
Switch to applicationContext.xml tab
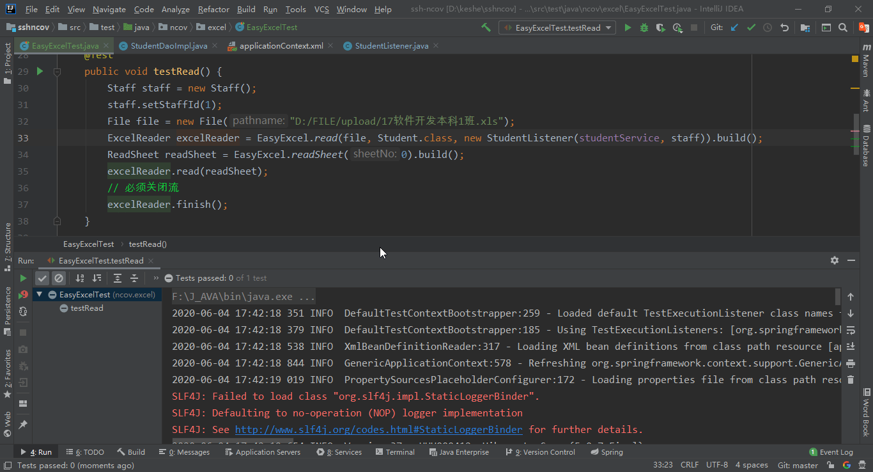point(281,46)
